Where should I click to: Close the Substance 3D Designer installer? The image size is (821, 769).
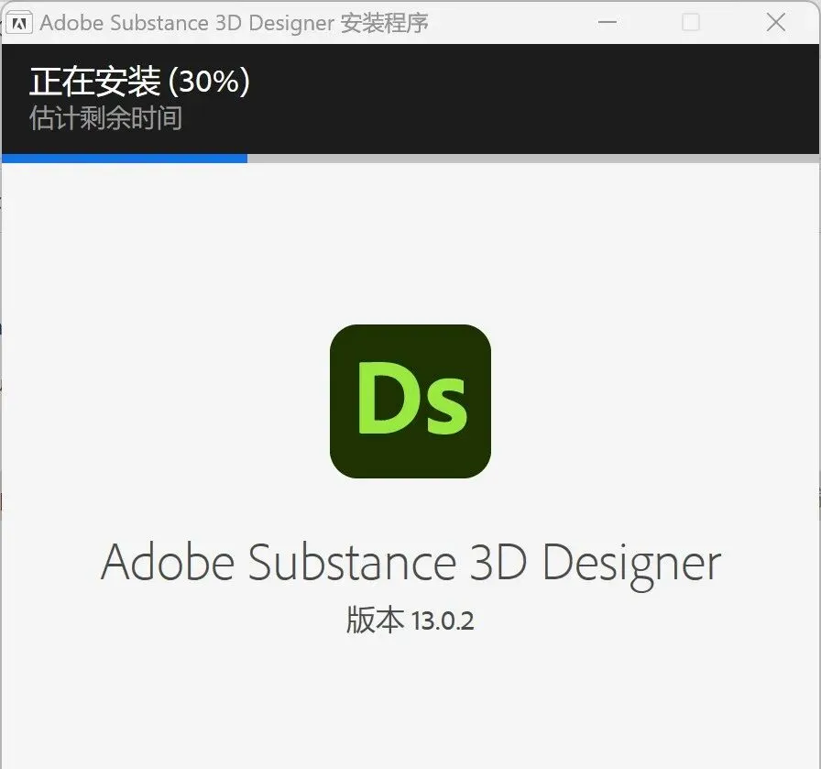point(775,23)
